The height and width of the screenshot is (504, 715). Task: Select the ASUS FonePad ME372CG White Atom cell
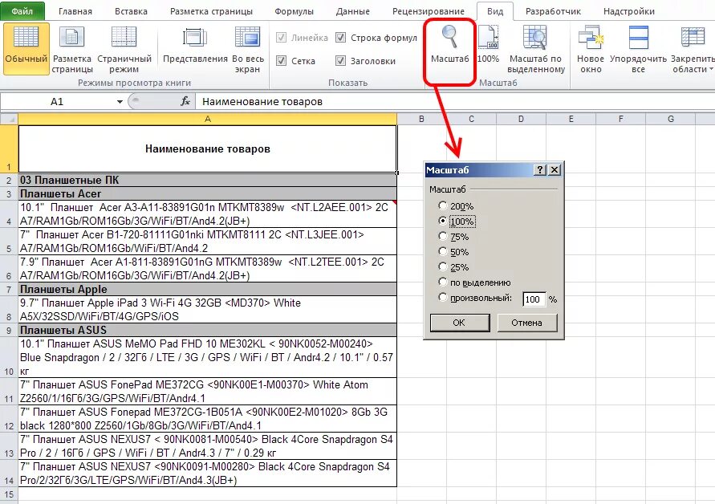point(208,392)
